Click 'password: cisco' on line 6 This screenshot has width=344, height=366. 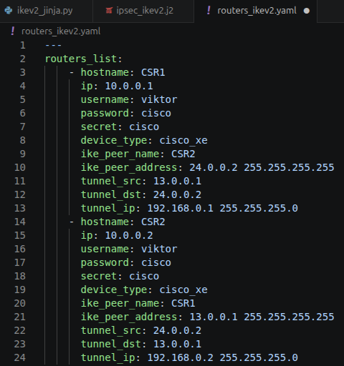click(x=126, y=113)
